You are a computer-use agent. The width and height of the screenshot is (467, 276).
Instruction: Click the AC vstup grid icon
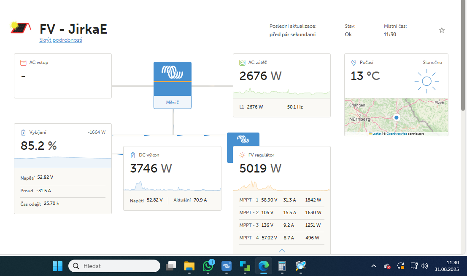(x=24, y=62)
